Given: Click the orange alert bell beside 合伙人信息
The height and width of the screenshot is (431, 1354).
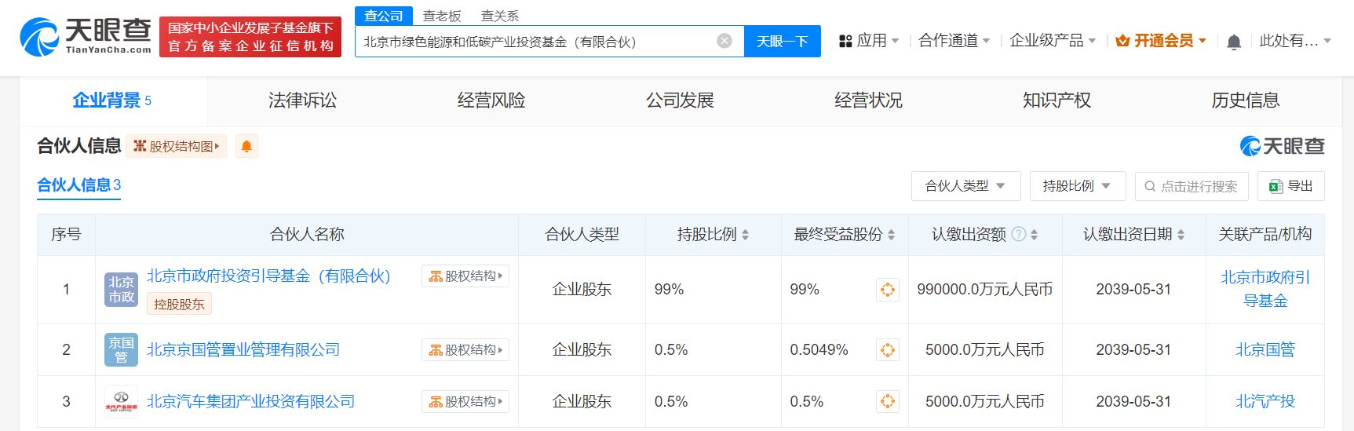Looking at the screenshot, I should [246, 147].
